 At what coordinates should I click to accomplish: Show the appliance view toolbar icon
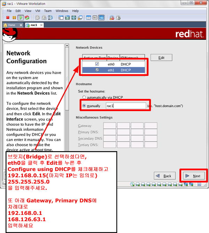click(95, 18)
